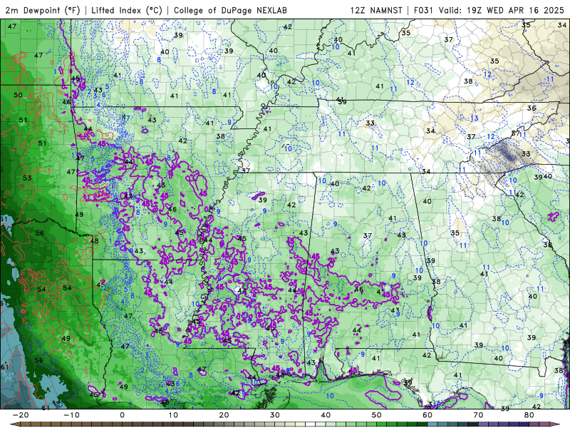Click the '2m Dewpoint (°F)' title text
570x428 pixels.
pyautogui.click(x=43, y=10)
